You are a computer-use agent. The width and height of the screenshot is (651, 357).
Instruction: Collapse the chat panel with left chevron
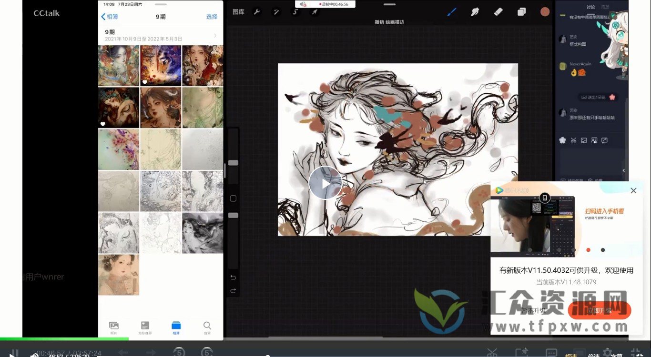624,170
